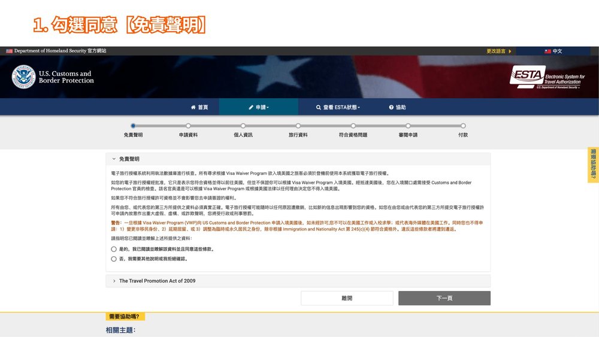The width and height of the screenshot is (599, 337).
Task: Click the arrow icon next to 更改語言
Action: tap(510, 51)
